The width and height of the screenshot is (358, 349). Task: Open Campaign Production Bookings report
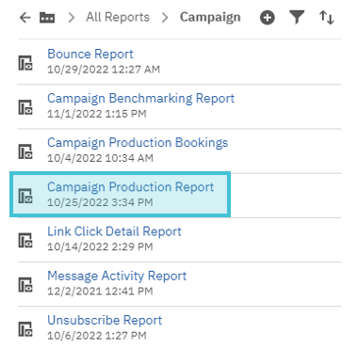pyautogui.click(x=138, y=143)
